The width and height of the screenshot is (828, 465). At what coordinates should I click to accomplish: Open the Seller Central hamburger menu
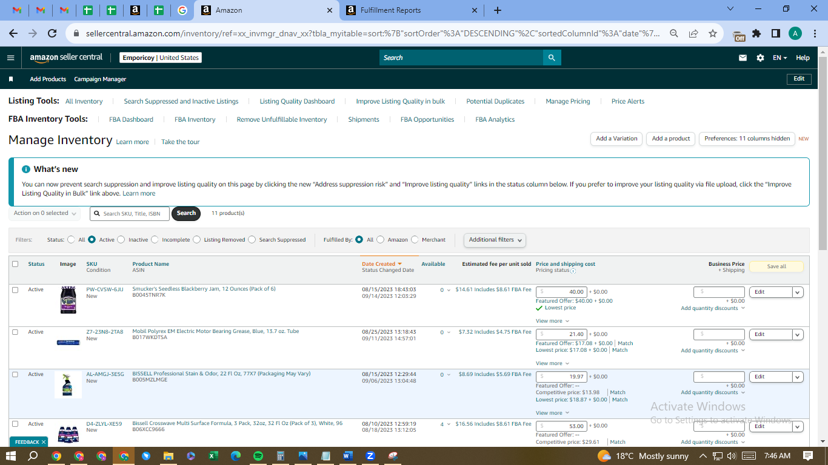pyautogui.click(x=10, y=58)
